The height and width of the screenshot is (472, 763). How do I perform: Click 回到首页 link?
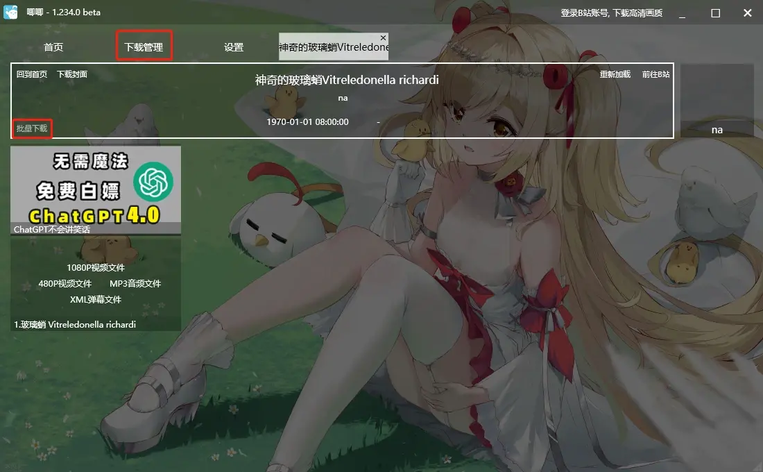[32, 74]
